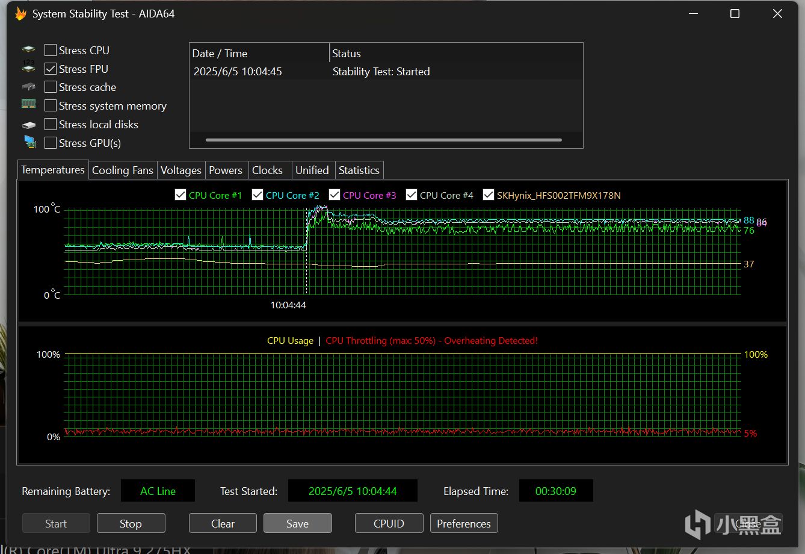Open the Statistics tab
Screen dimensions: 805x554
359,170
